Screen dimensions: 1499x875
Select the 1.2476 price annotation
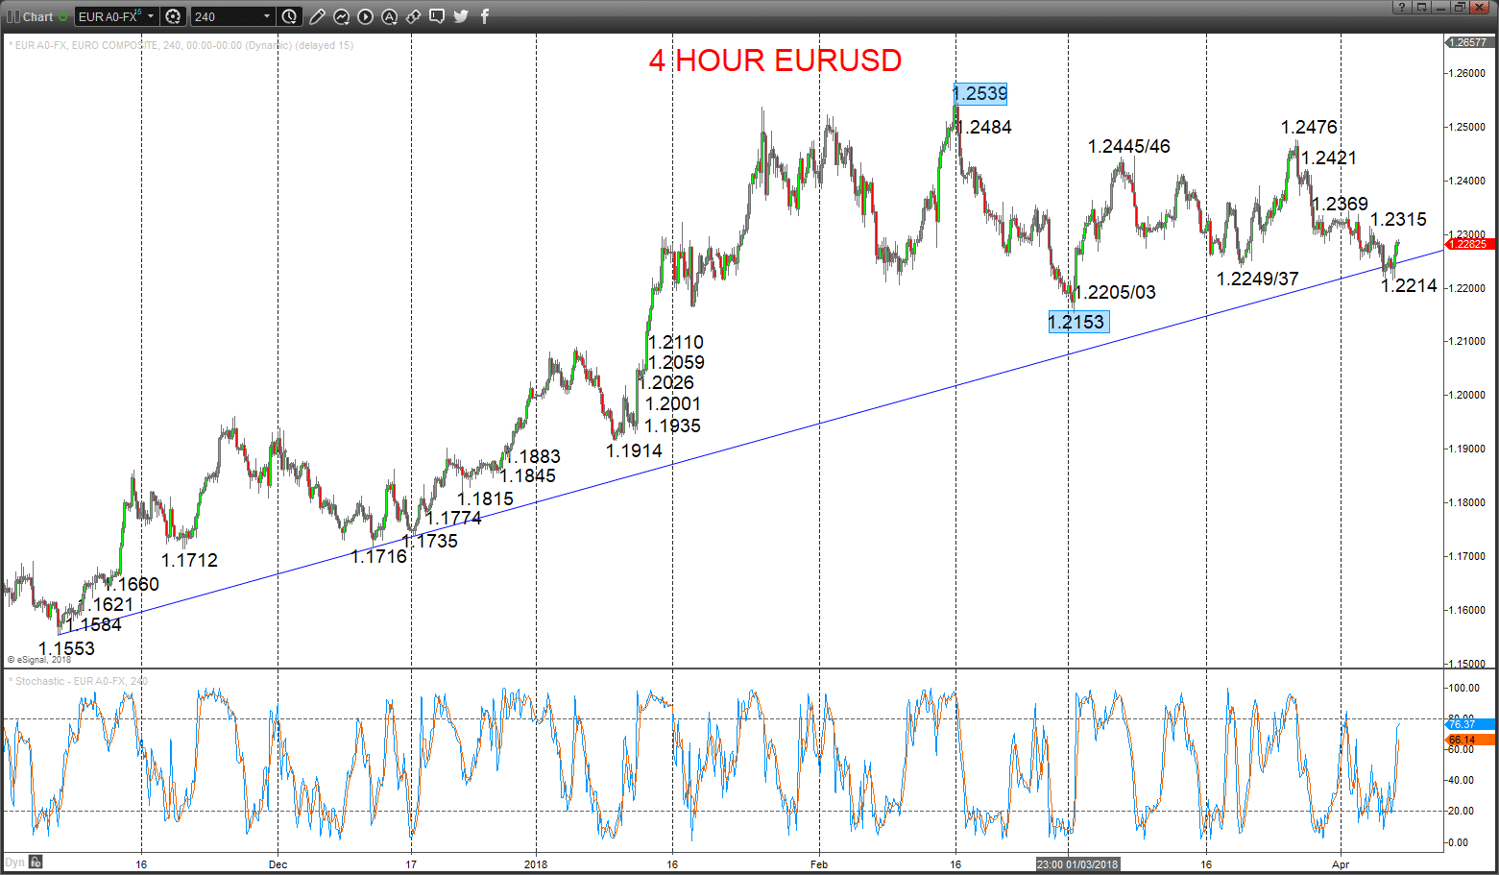click(x=1309, y=127)
